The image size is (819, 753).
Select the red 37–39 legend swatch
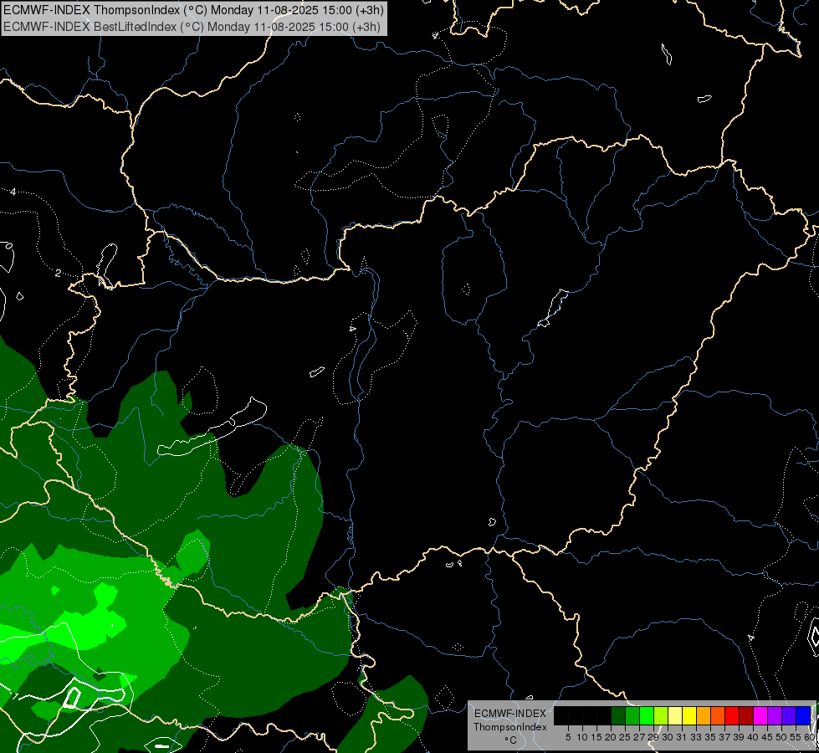[732, 715]
